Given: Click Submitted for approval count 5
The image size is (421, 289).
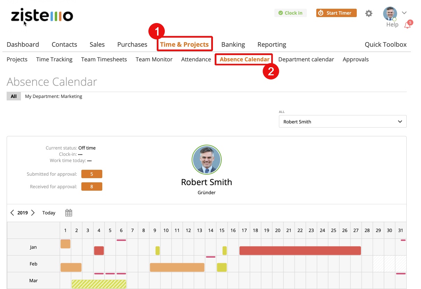Looking at the screenshot, I should (92, 174).
